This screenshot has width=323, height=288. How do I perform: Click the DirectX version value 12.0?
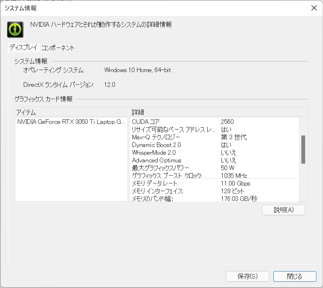pos(110,85)
